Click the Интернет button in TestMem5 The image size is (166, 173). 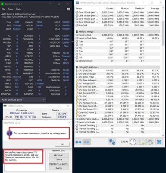(59, 155)
